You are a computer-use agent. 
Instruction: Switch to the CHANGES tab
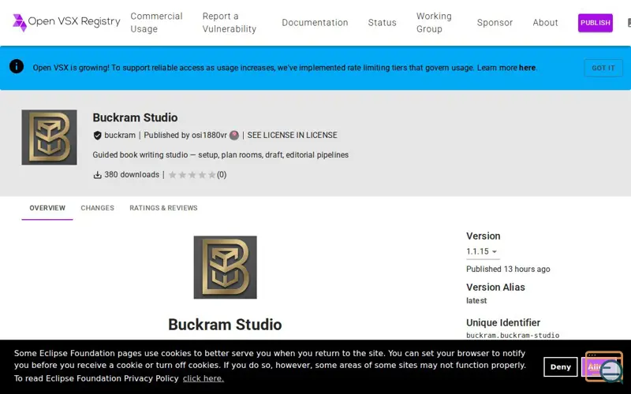click(97, 208)
